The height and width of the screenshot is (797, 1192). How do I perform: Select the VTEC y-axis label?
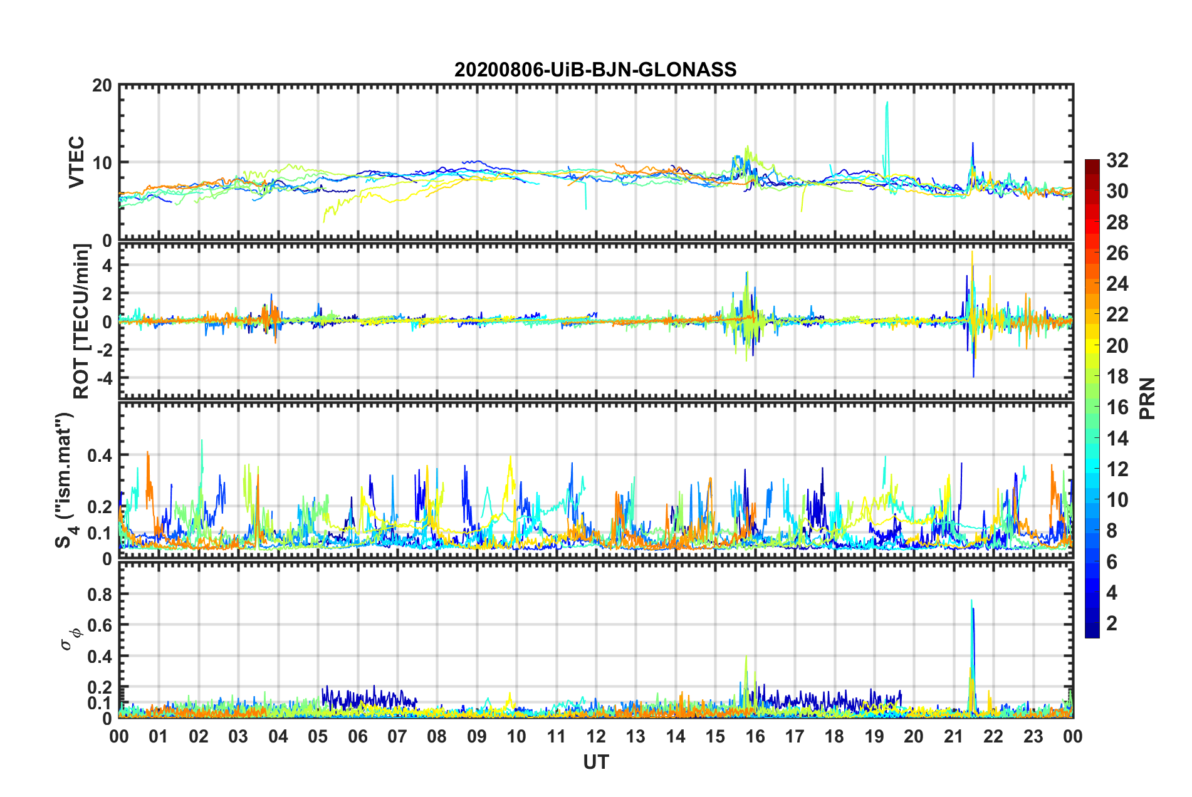(76, 162)
